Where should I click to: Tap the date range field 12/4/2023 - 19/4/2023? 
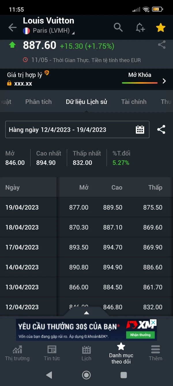point(69,129)
